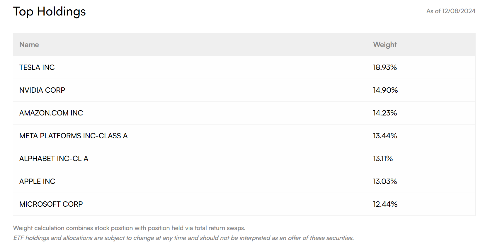Image resolution: width=490 pixels, height=247 pixels.
Task: Click the 13.44% weight value
Action: click(x=385, y=136)
